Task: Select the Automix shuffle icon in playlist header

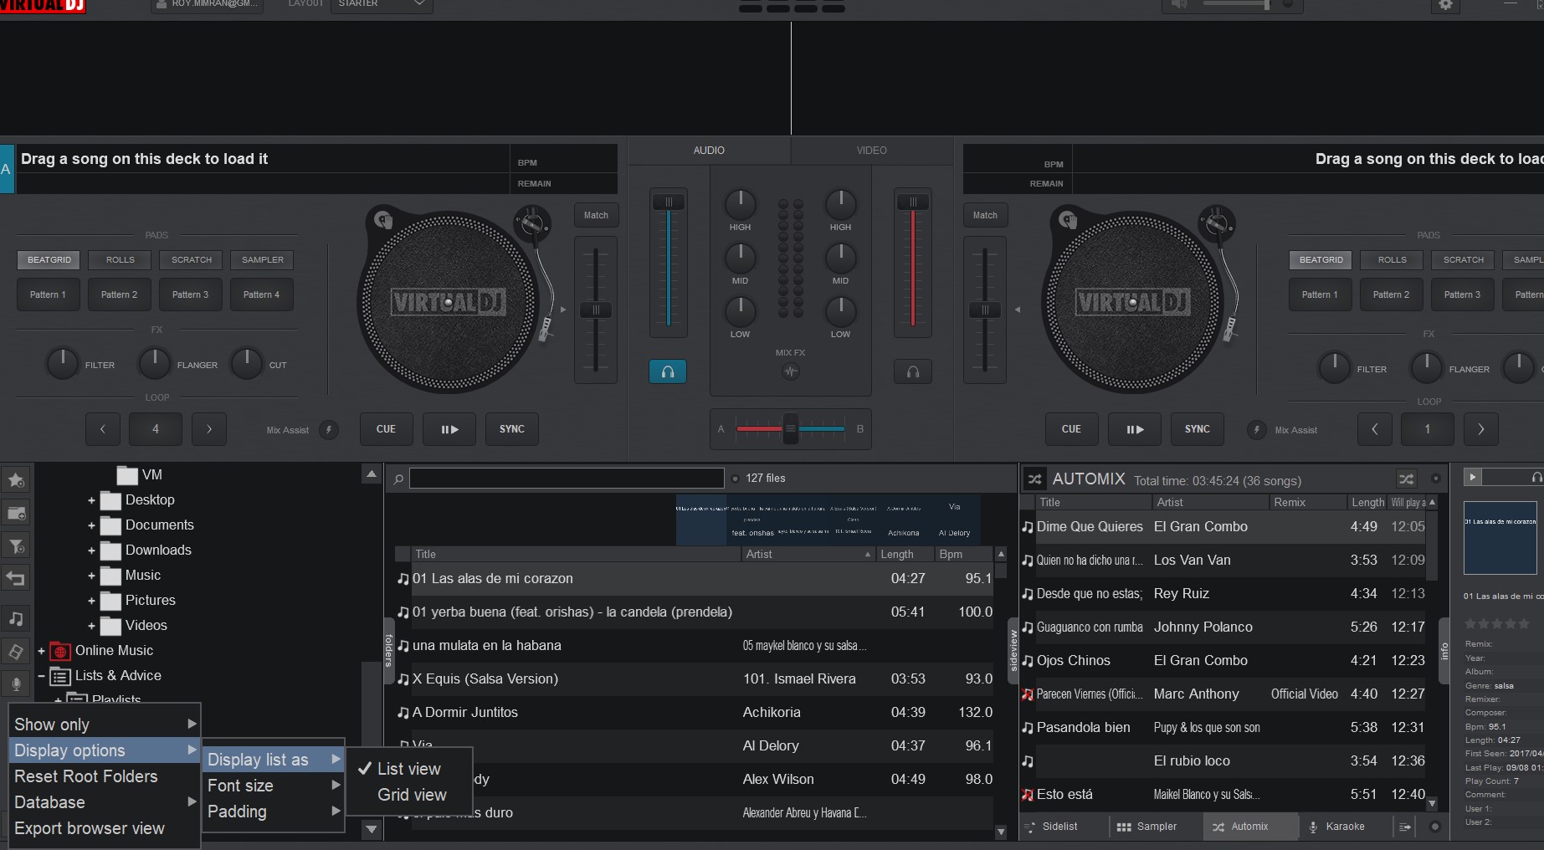Action: pos(1406,479)
